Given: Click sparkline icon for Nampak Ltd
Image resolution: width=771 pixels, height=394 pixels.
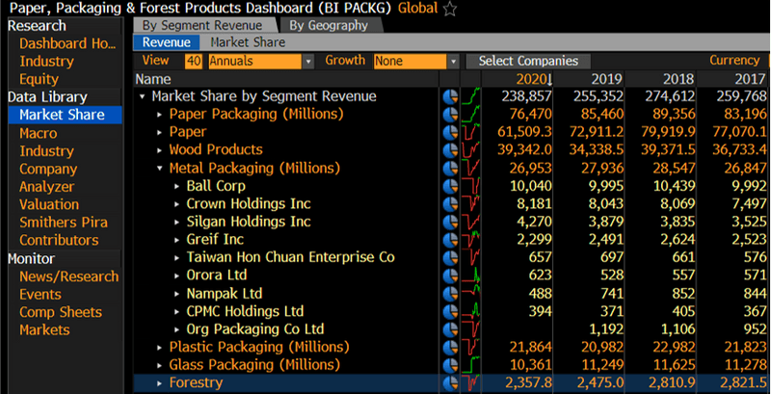Looking at the screenshot, I should coord(471,294).
